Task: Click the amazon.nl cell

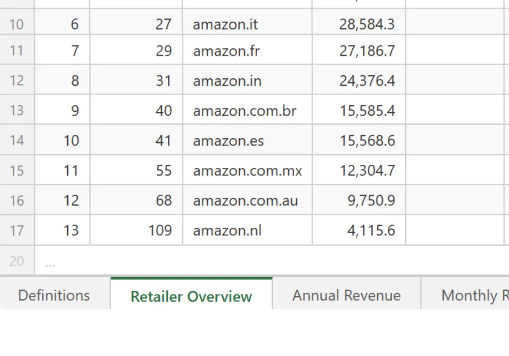Action: pyautogui.click(x=247, y=230)
